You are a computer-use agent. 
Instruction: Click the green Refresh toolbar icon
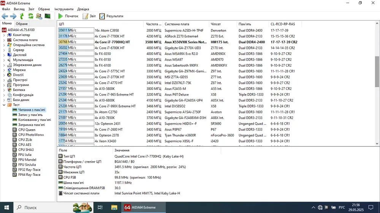point(30,16)
